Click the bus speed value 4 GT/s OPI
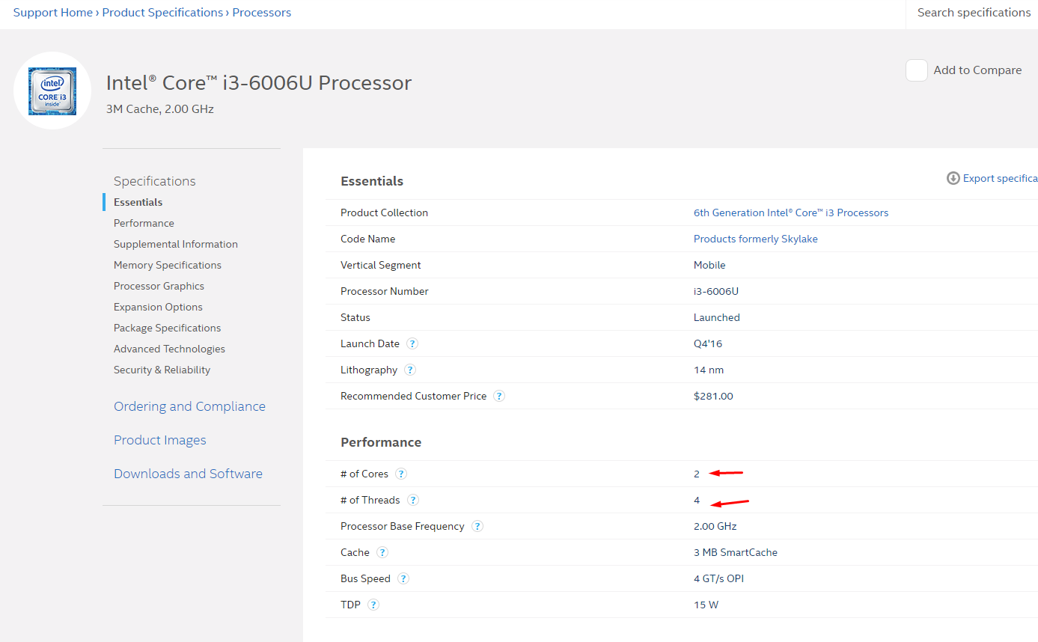 (x=718, y=578)
